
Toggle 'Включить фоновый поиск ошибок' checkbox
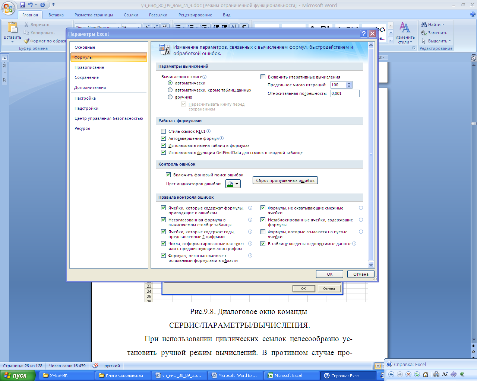tap(168, 175)
